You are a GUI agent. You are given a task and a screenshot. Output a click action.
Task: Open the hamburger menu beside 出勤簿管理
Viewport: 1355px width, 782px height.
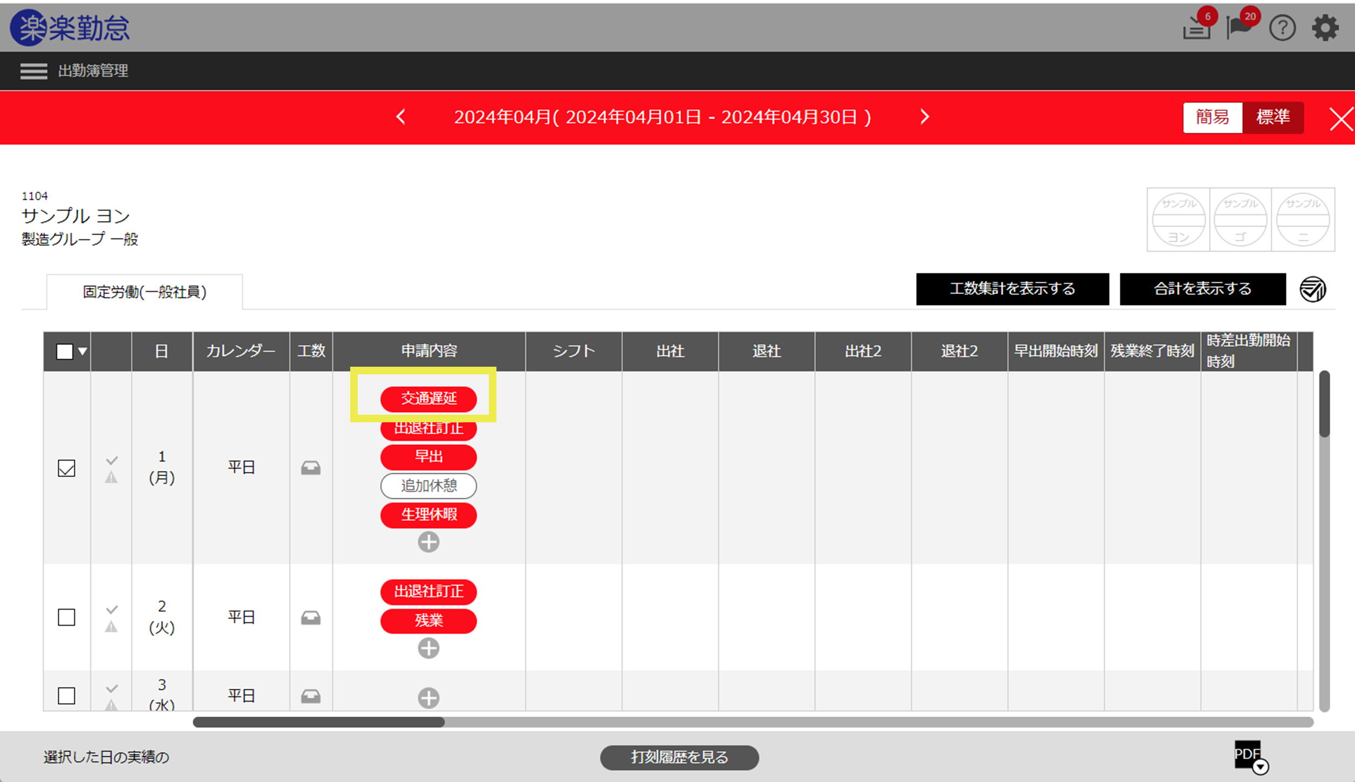click(x=33, y=71)
